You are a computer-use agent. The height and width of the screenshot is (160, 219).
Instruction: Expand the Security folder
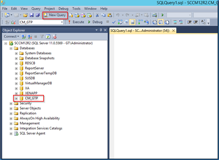[x=11, y=104]
